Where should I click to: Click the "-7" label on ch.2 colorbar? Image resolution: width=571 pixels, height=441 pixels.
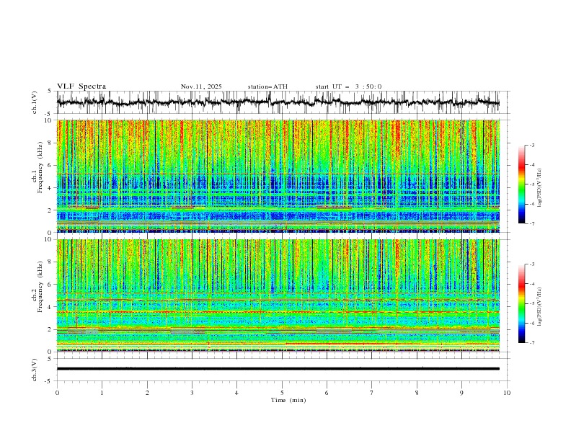532,343
